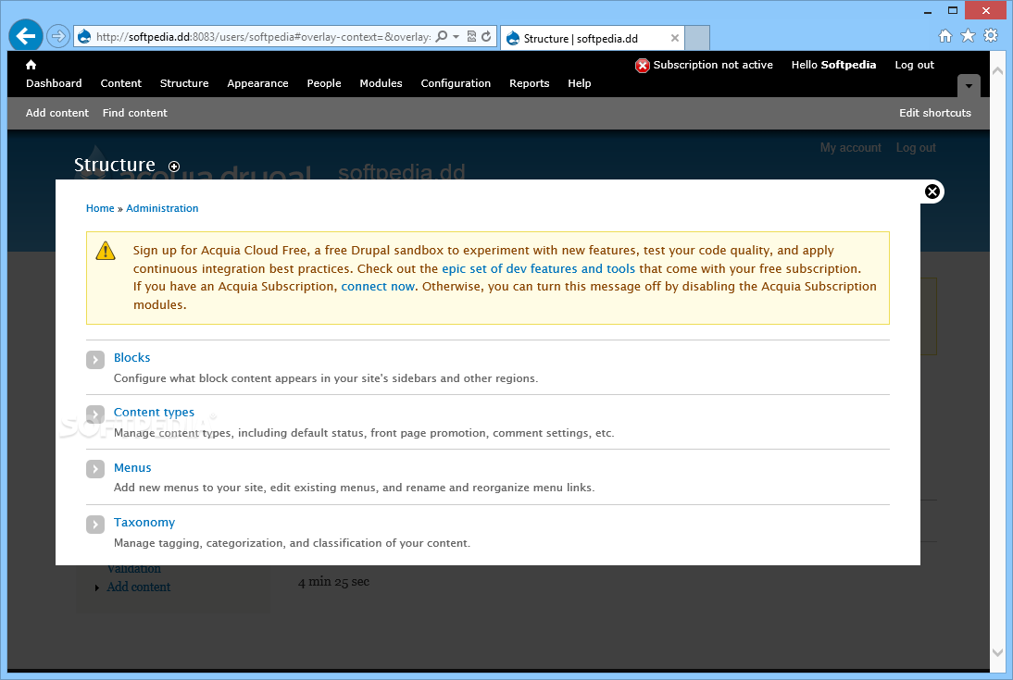Open epic set of dev features link
The image size is (1013, 680).
click(x=538, y=268)
